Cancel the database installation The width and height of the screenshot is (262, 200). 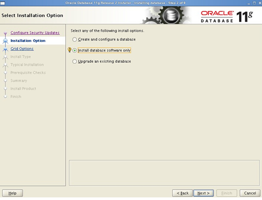click(x=250, y=193)
